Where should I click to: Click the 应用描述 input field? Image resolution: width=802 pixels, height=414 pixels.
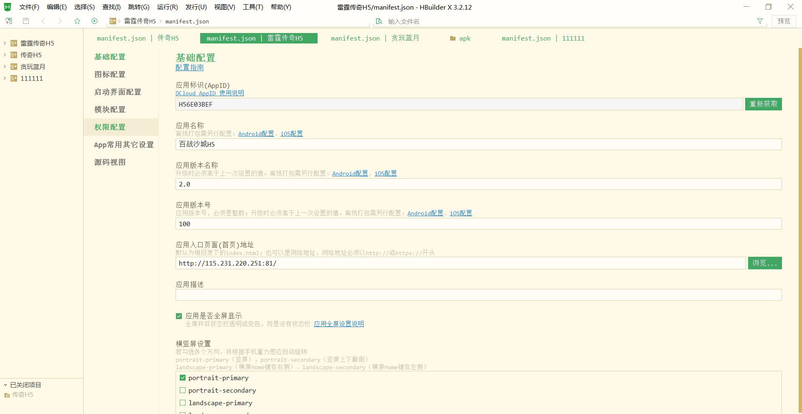click(478, 295)
